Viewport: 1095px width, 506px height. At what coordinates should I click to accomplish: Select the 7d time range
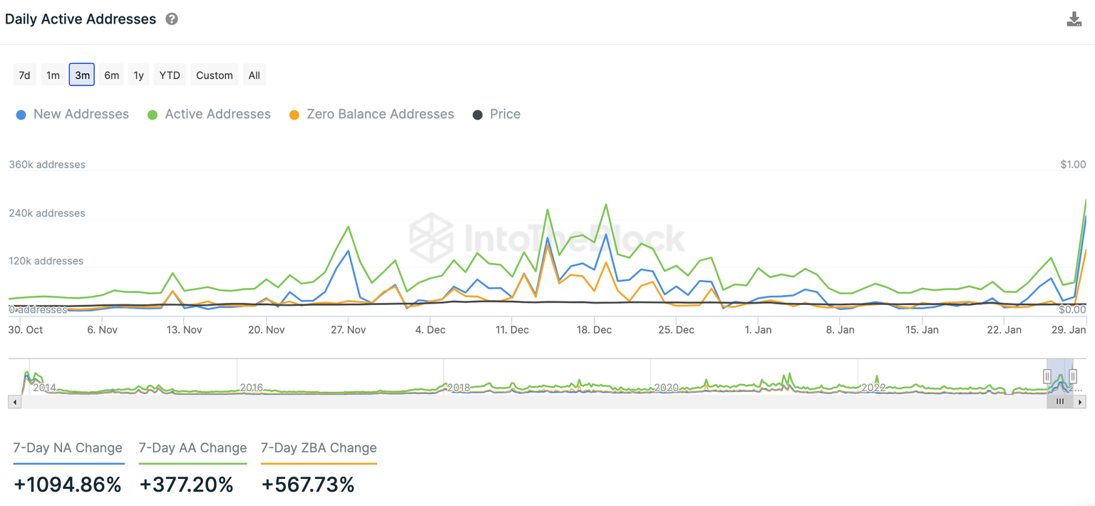pyautogui.click(x=24, y=75)
